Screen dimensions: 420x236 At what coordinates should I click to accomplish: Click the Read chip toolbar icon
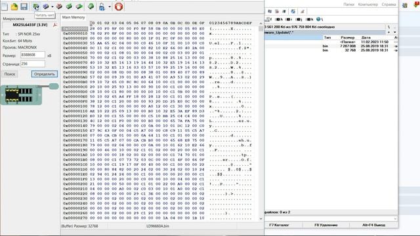(36, 7)
